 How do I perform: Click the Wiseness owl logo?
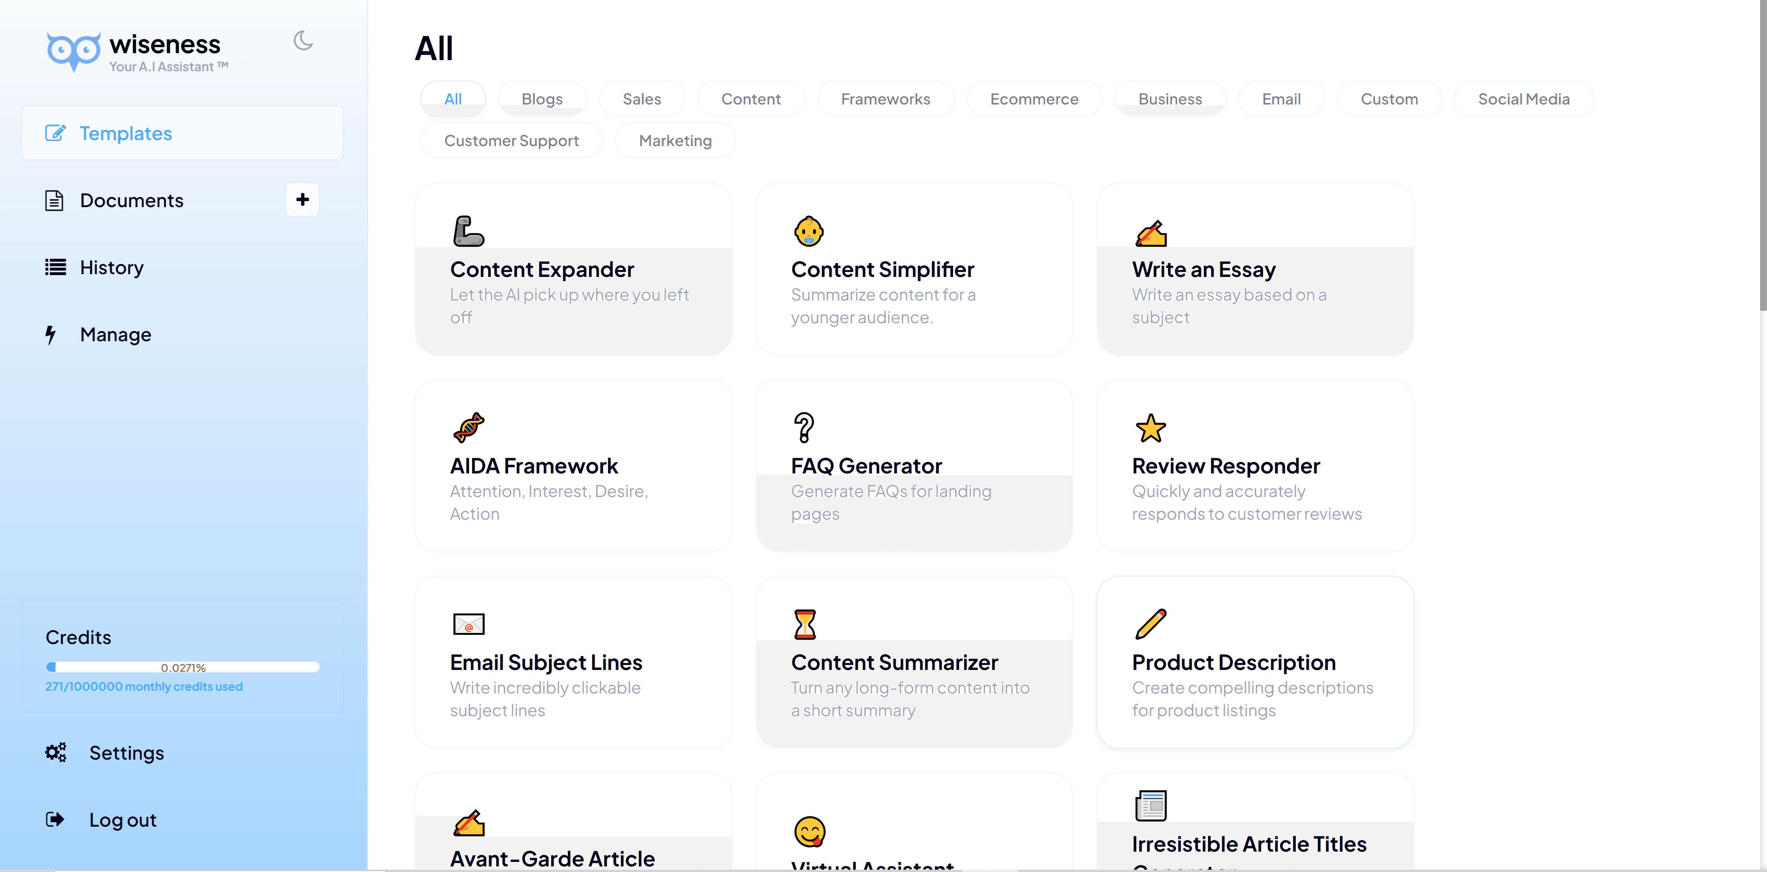click(74, 51)
